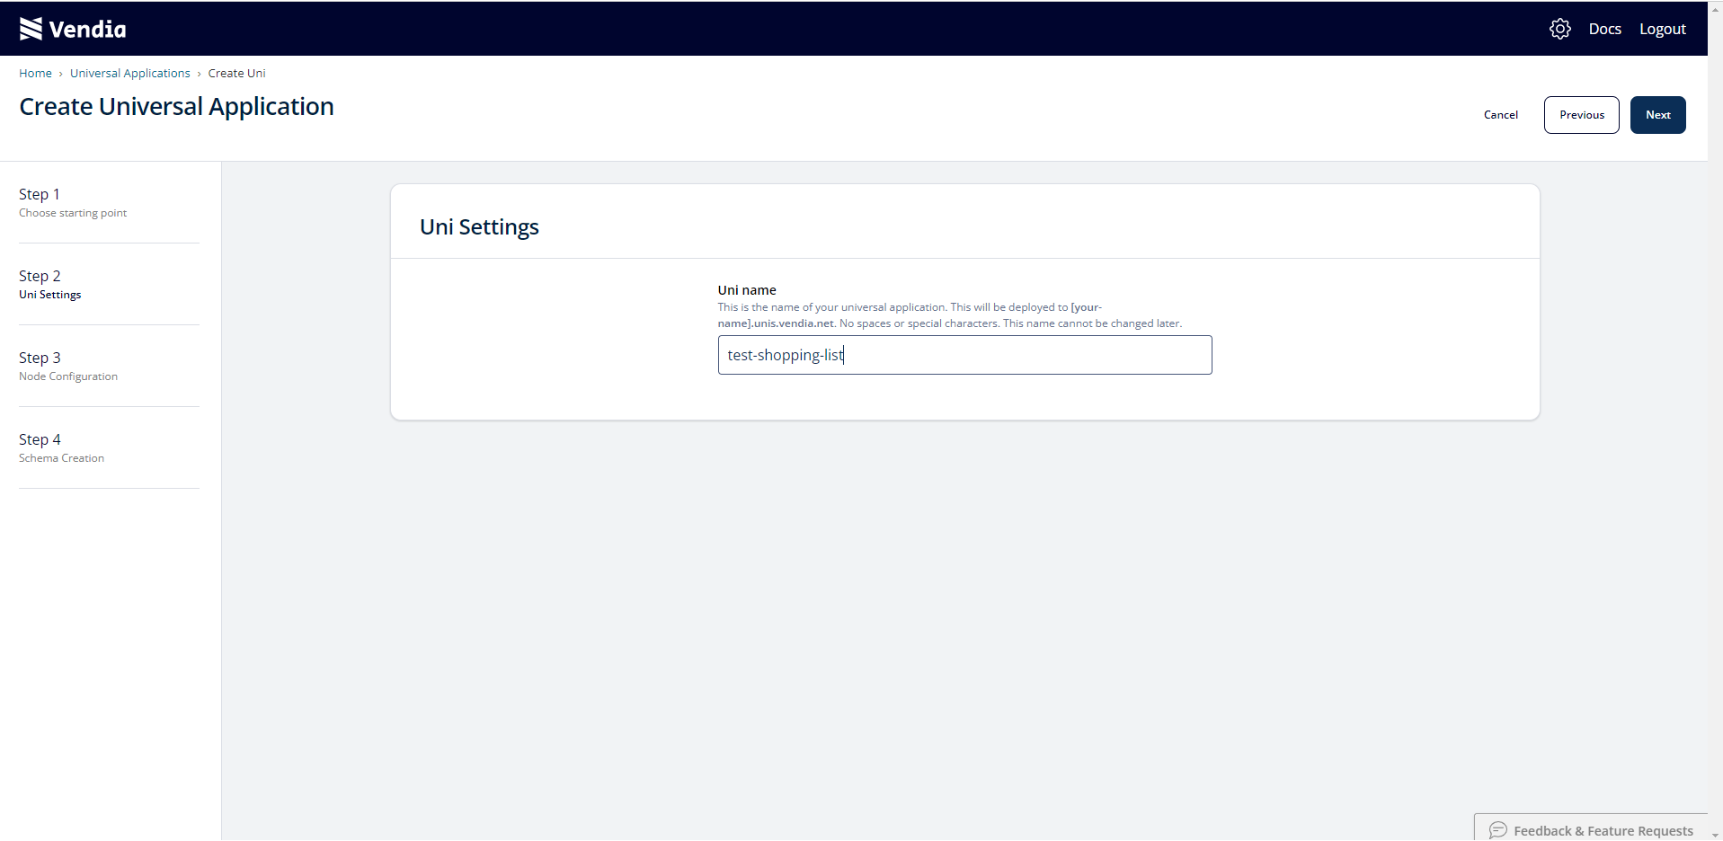Log out using the Logout link
Image resolution: width=1723 pixels, height=841 pixels.
[x=1662, y=29]
